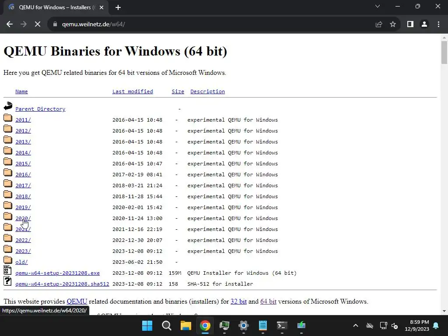Click the Chrome taskbar icon
This screenshot has height=336, width=448.
[x=205, y=325]
